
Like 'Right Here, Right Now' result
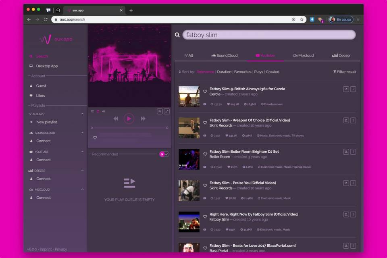[205, 217]
